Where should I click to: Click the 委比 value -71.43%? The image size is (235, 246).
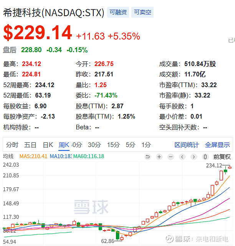tap(106, 95)
